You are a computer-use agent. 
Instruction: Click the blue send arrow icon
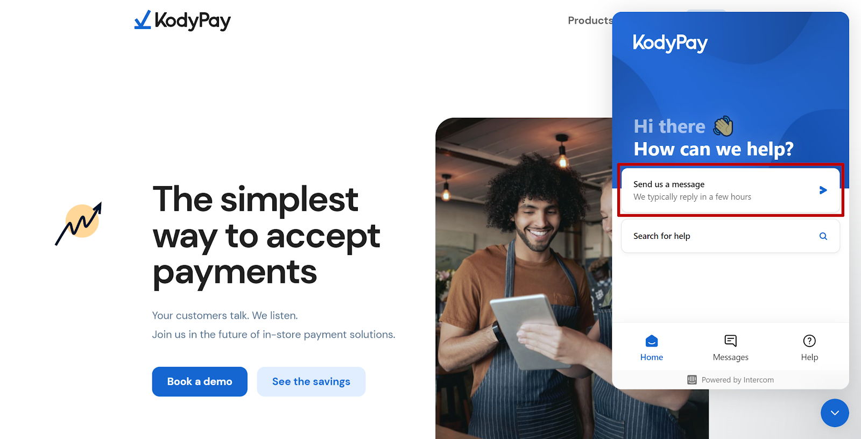(823, 190)
